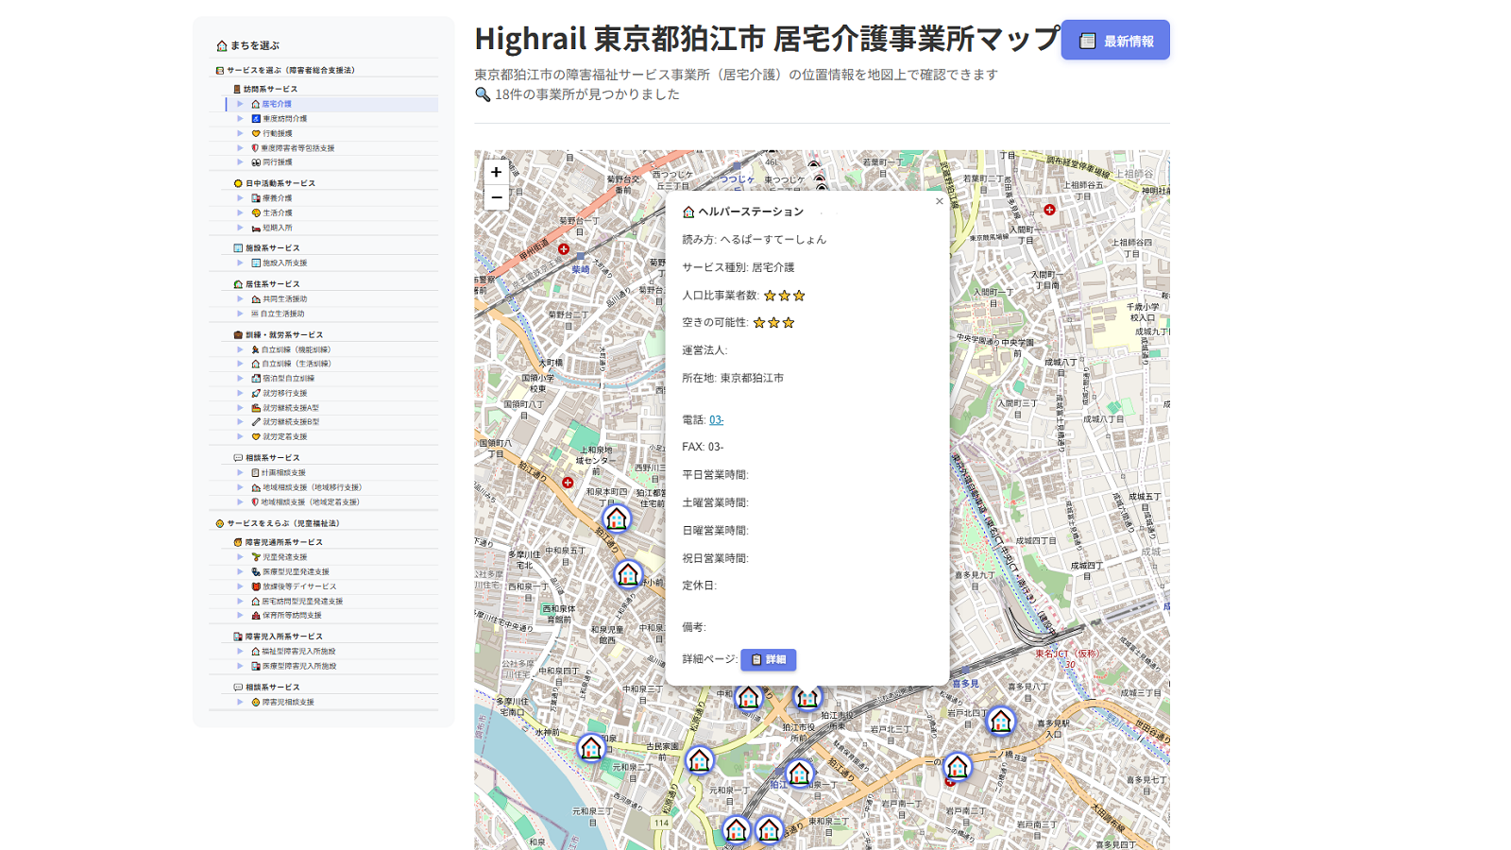1511x850 pixels.
Task: Click the rocket icon for 就労移行支援
Action: pyautogui.click(x=255, y=393)
